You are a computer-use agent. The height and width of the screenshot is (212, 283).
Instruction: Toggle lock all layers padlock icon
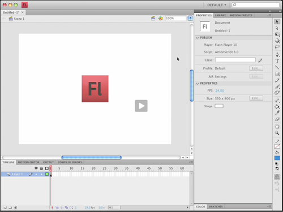tap(41, 168)
